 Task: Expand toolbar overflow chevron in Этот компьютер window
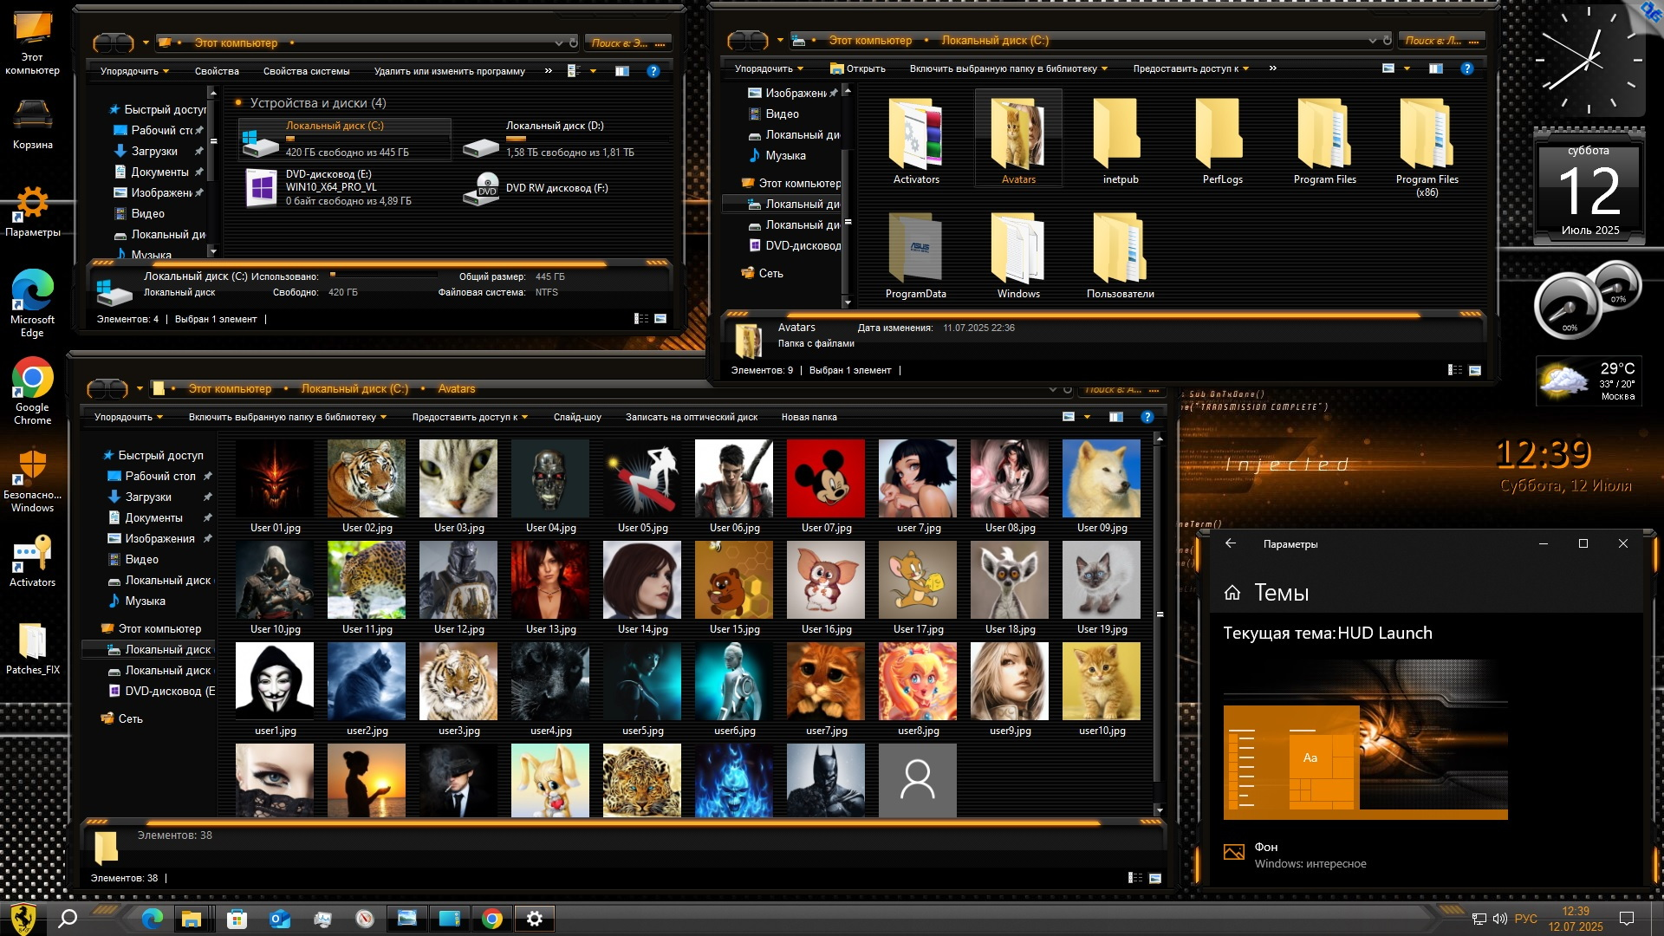pyautogui.click(x=548, y=71)
